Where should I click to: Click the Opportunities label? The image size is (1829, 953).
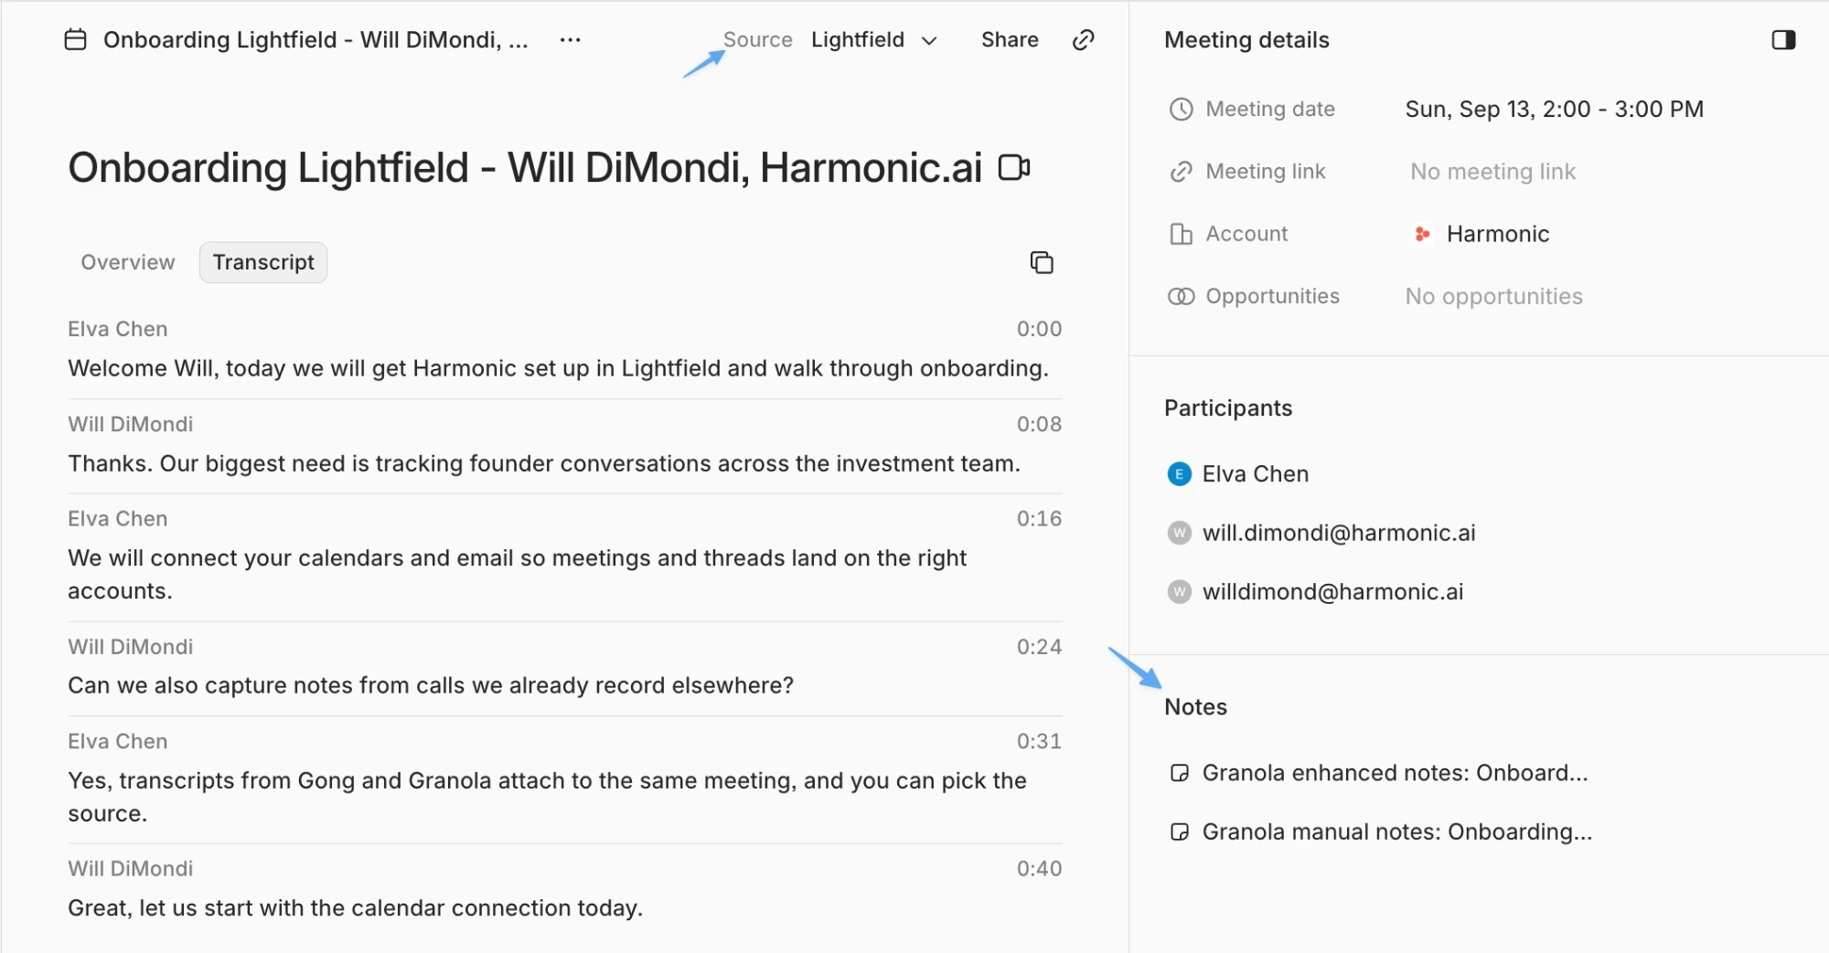1272,296
